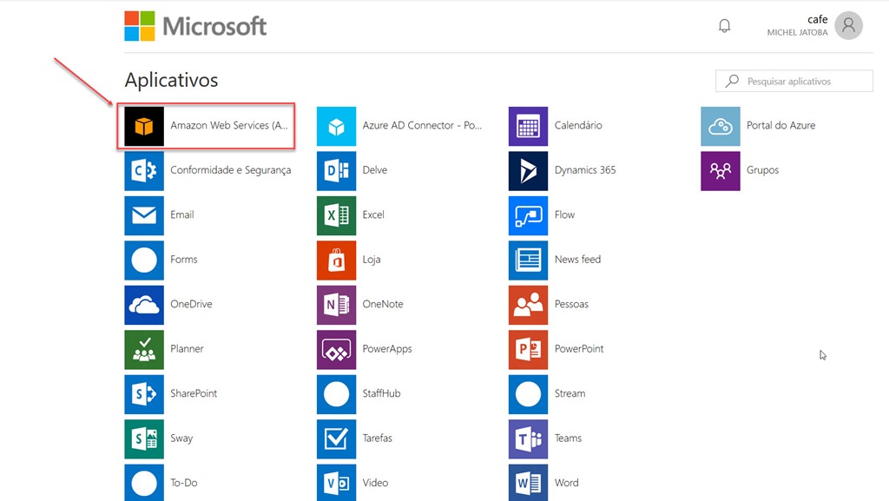Launch the Planner app icon

[144, 350]
